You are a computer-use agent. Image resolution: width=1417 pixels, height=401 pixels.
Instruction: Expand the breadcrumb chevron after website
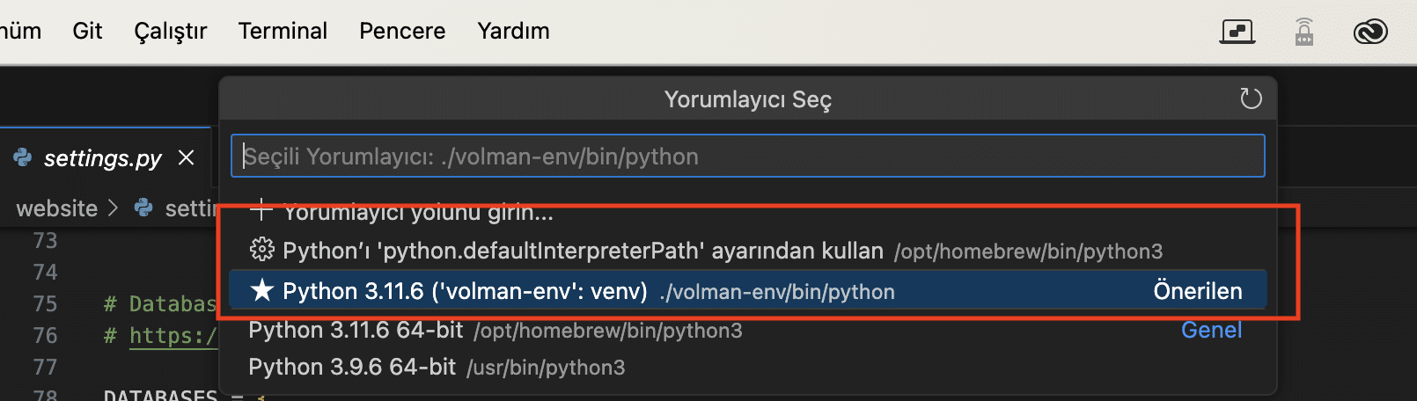(x=113, y=208)
